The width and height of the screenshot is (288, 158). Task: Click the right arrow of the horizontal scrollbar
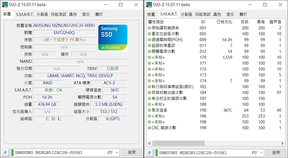(282, 143)
